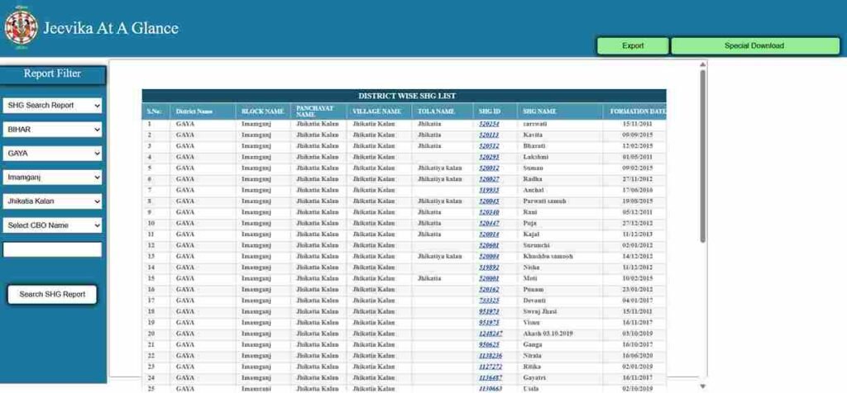The image size is (847, 393).
Task: Open the SHG ID link for Gayatri
Action: [x=489, y=378]
